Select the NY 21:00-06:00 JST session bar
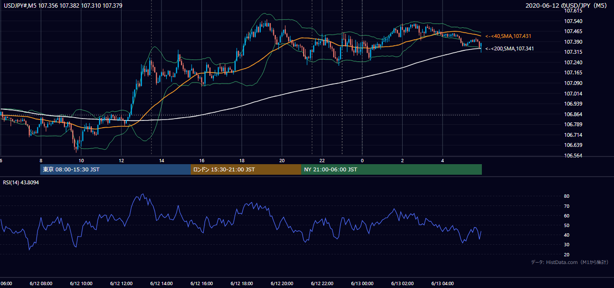The width and height of the screenshot is (614, 288). 392,169
